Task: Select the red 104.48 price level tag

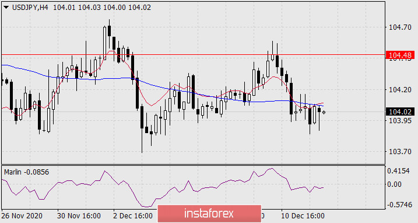Action: (400, 55)
